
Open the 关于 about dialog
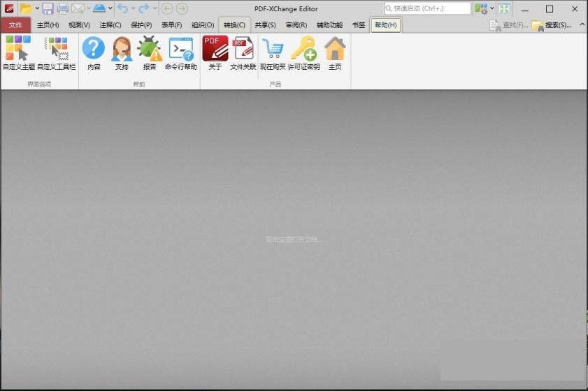coord(215,53)
